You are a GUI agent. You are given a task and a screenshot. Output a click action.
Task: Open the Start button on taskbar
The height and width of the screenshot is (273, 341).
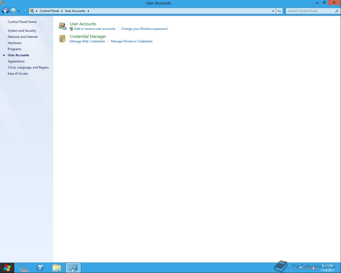point(7,268)
